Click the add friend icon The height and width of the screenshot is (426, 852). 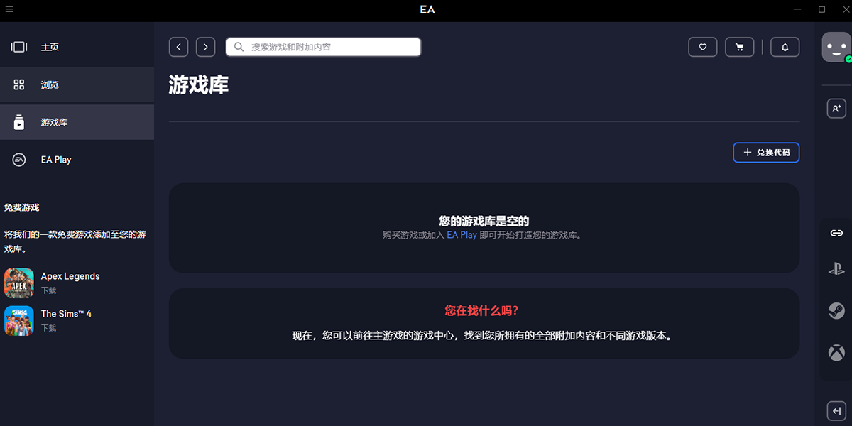click(836, 108)
